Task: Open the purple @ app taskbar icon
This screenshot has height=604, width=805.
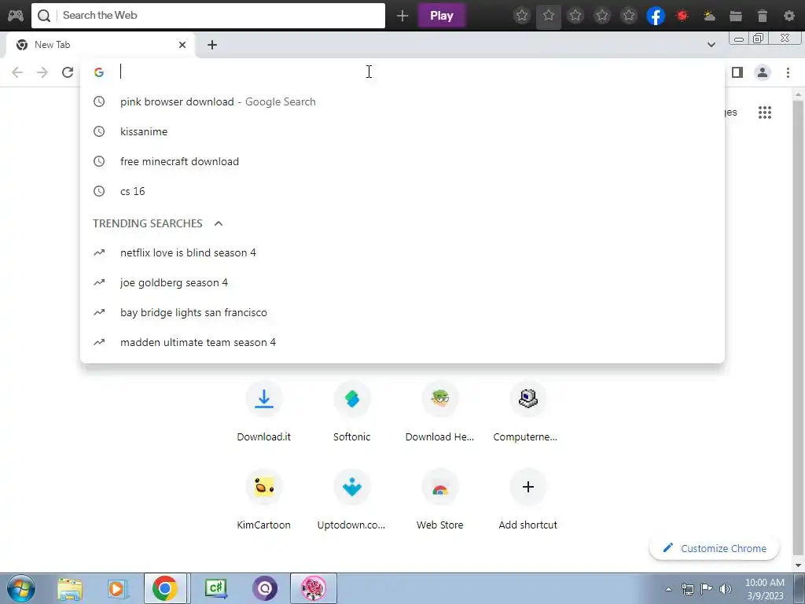Action: (x=265, y=588)
